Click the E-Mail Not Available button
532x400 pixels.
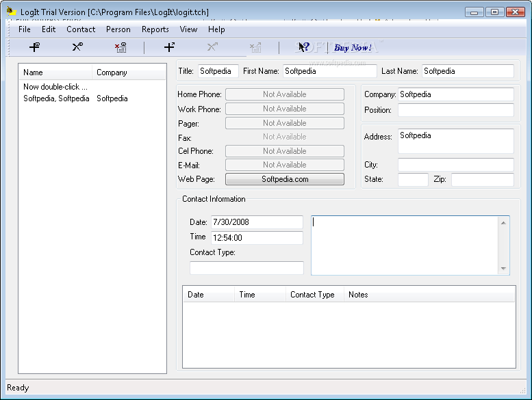pos(285,165)
